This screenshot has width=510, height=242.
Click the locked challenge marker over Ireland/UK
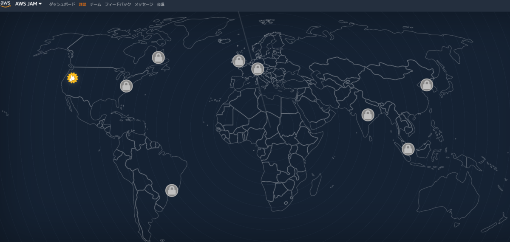tap(239, 61)
